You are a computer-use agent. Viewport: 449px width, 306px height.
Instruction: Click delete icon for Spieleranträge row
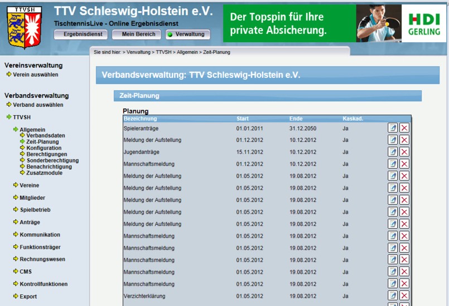pyautogui.click(x=404, y=128)
